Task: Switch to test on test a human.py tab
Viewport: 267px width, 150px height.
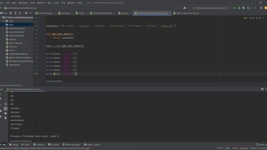Action: pos(187,13)
